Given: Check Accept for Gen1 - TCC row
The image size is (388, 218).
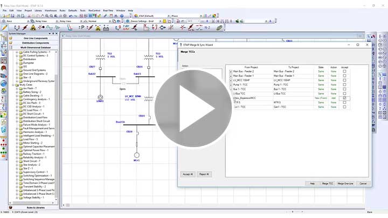Looking at the screenshot, I should click(344, 107).
